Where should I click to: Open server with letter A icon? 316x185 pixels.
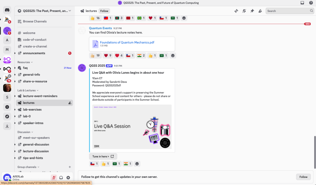tap(7, 40)
